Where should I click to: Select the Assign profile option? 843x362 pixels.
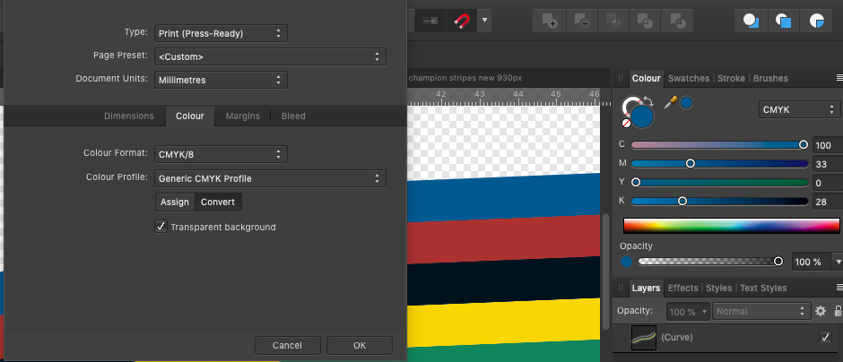tap(175, 202)
